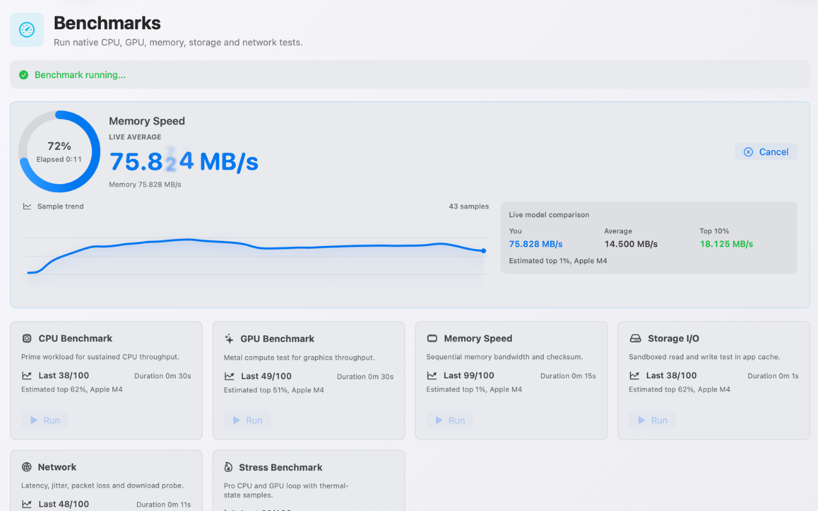818x511 pixels.
Task: Click trend icon beside Last 99/100
Action: click(x=432, y=376)
